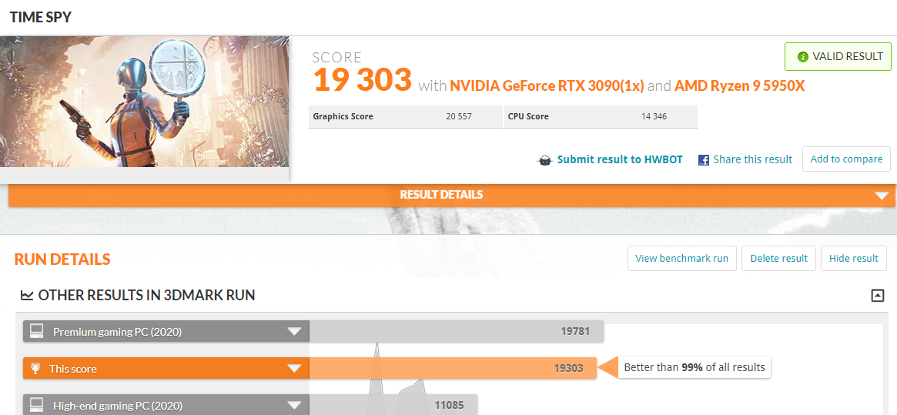
Task: Click the Premium gaming PC score 19781
Action: pos(574,331)
